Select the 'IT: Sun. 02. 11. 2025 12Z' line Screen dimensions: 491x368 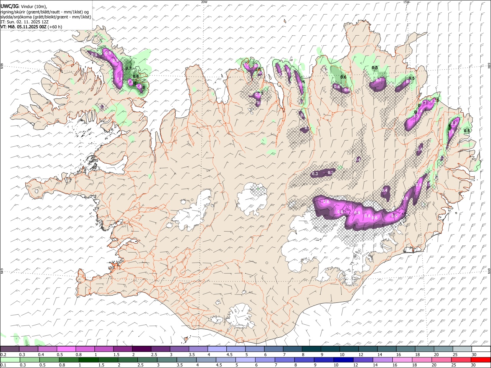point(24,22)
